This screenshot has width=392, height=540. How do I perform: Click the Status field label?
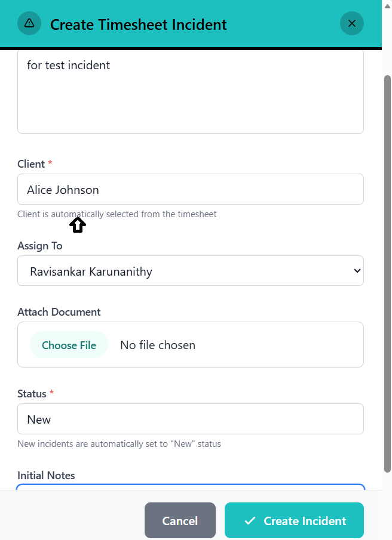click(32, 394)
